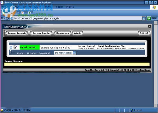Click the Snort Configuration File heading

(111, 46)
